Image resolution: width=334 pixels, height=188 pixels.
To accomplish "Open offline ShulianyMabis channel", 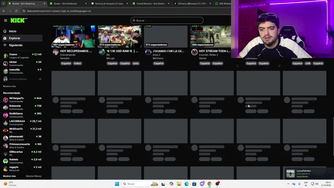I will [x=22, y=79].
